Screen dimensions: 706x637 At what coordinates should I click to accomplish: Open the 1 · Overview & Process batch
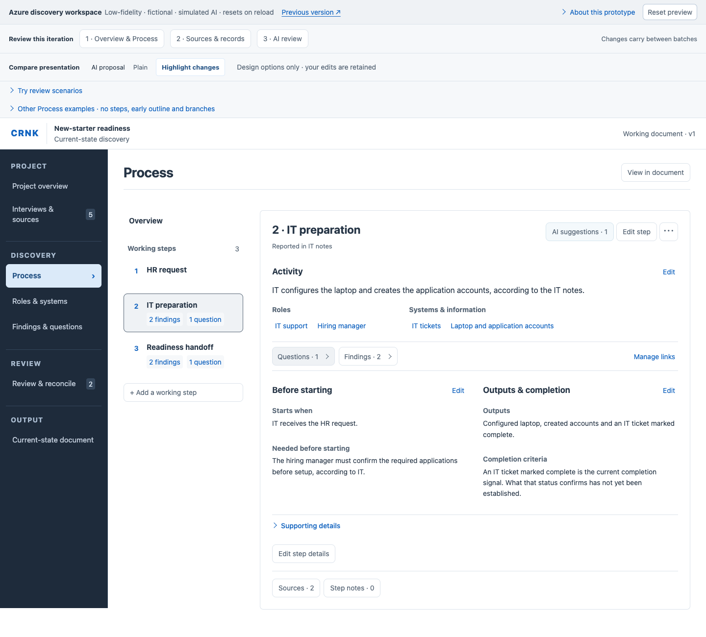pyautogui.click(x=122, y=39)
